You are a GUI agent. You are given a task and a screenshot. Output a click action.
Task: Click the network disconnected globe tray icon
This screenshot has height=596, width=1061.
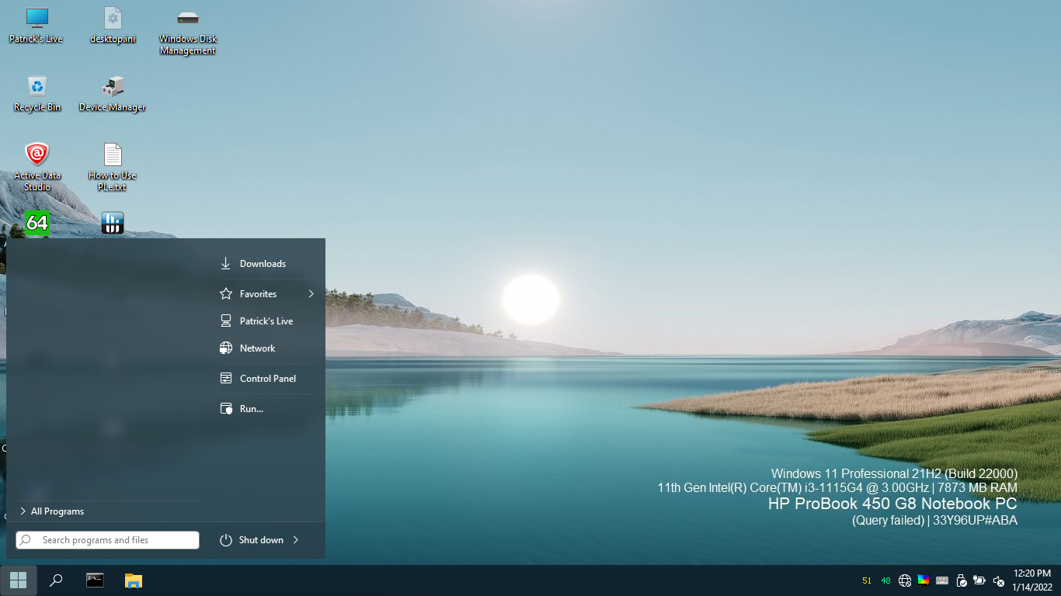pos(905,580)
